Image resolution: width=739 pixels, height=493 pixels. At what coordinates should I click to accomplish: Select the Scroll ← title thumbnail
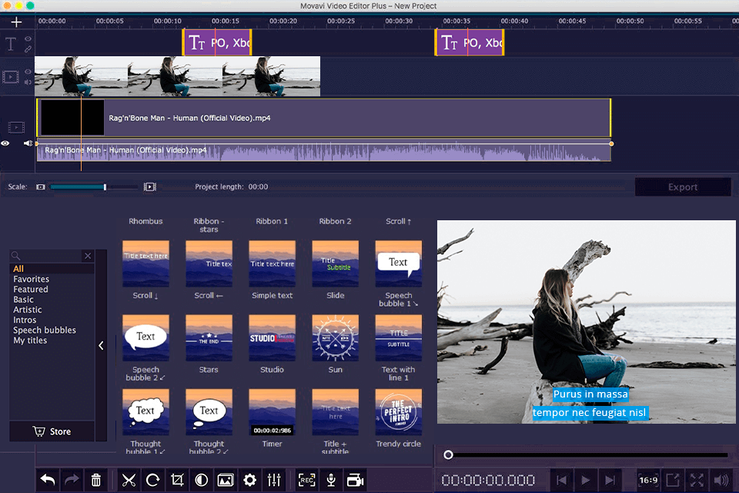click(209, 263)
